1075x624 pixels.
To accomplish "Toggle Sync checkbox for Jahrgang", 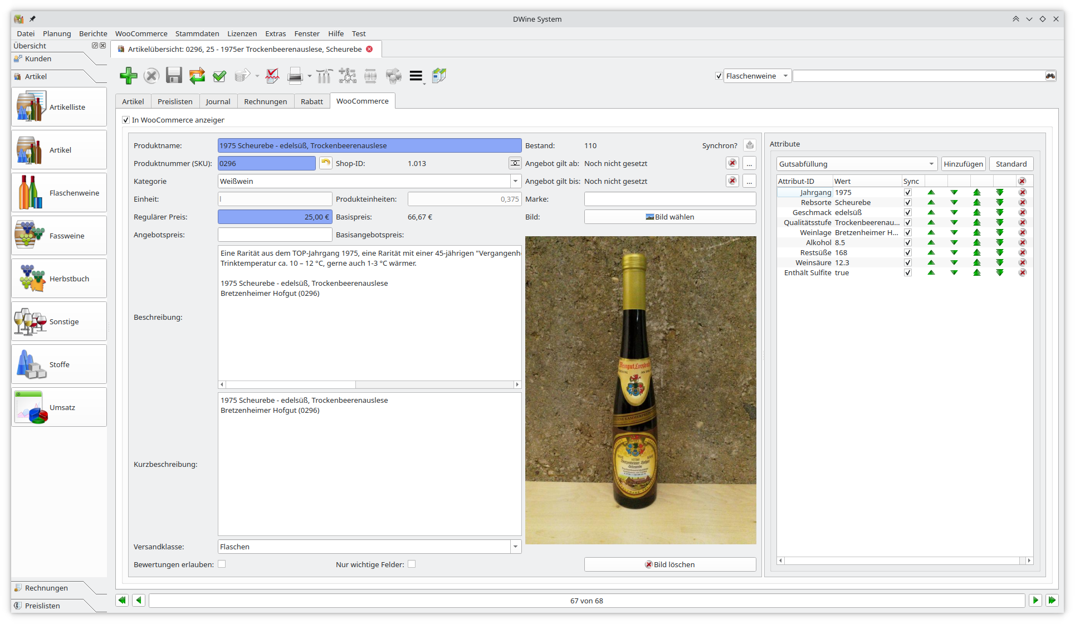I will pyautogui.click(x=908, y=192).
